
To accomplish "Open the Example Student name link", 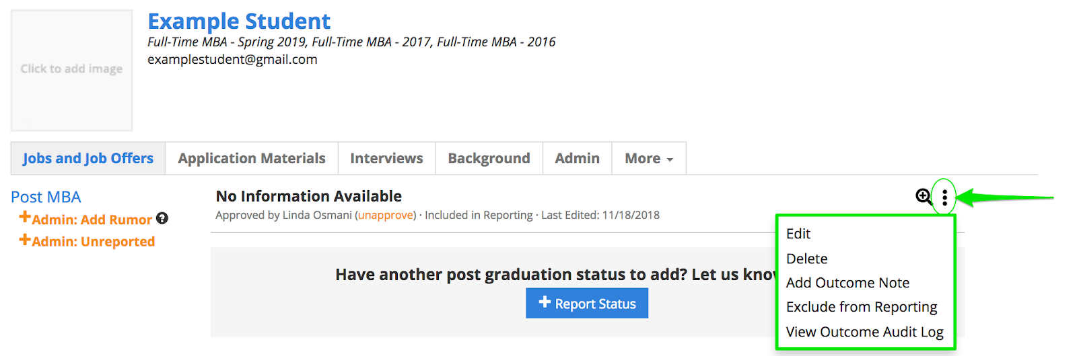I will point(239,21).
